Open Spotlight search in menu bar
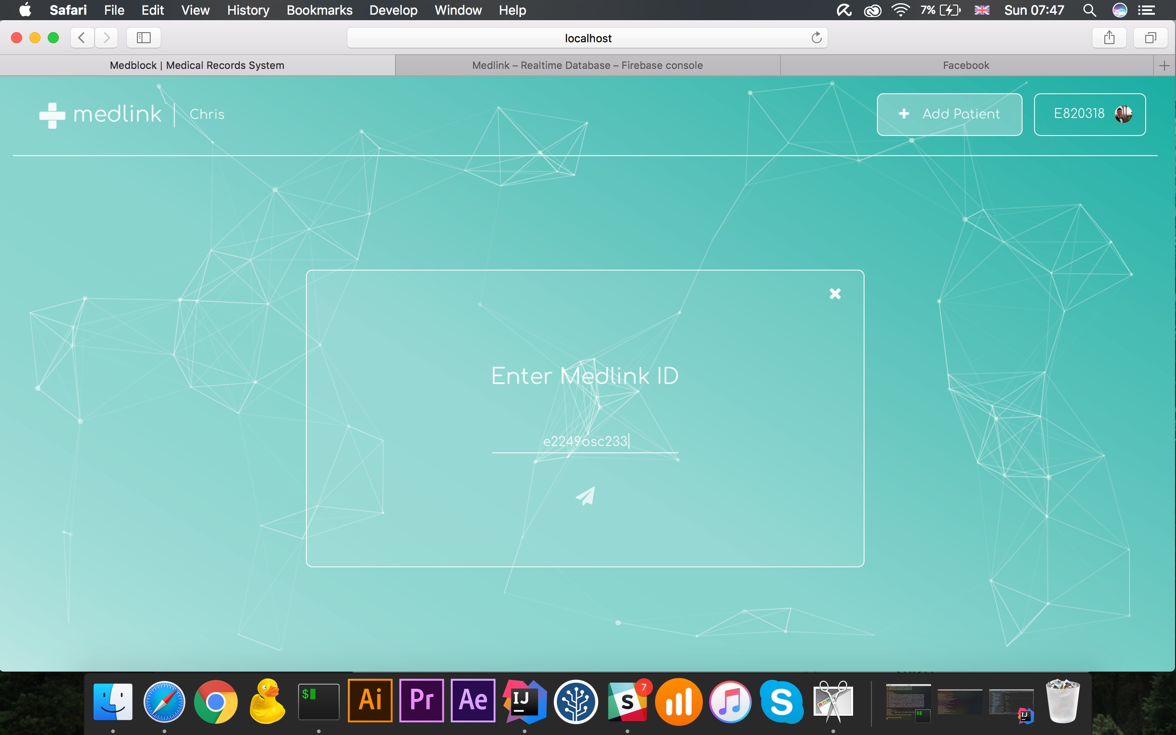The height and width of the screenshot is (735, 1176). click(1090, 10)
